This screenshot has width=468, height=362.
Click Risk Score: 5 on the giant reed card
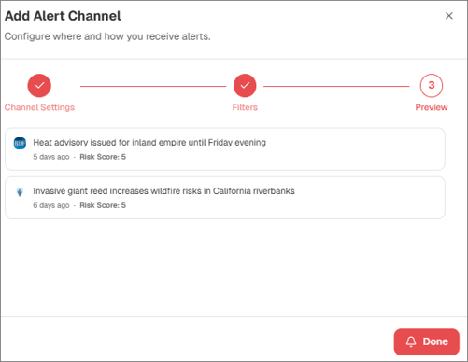[103, 205]
